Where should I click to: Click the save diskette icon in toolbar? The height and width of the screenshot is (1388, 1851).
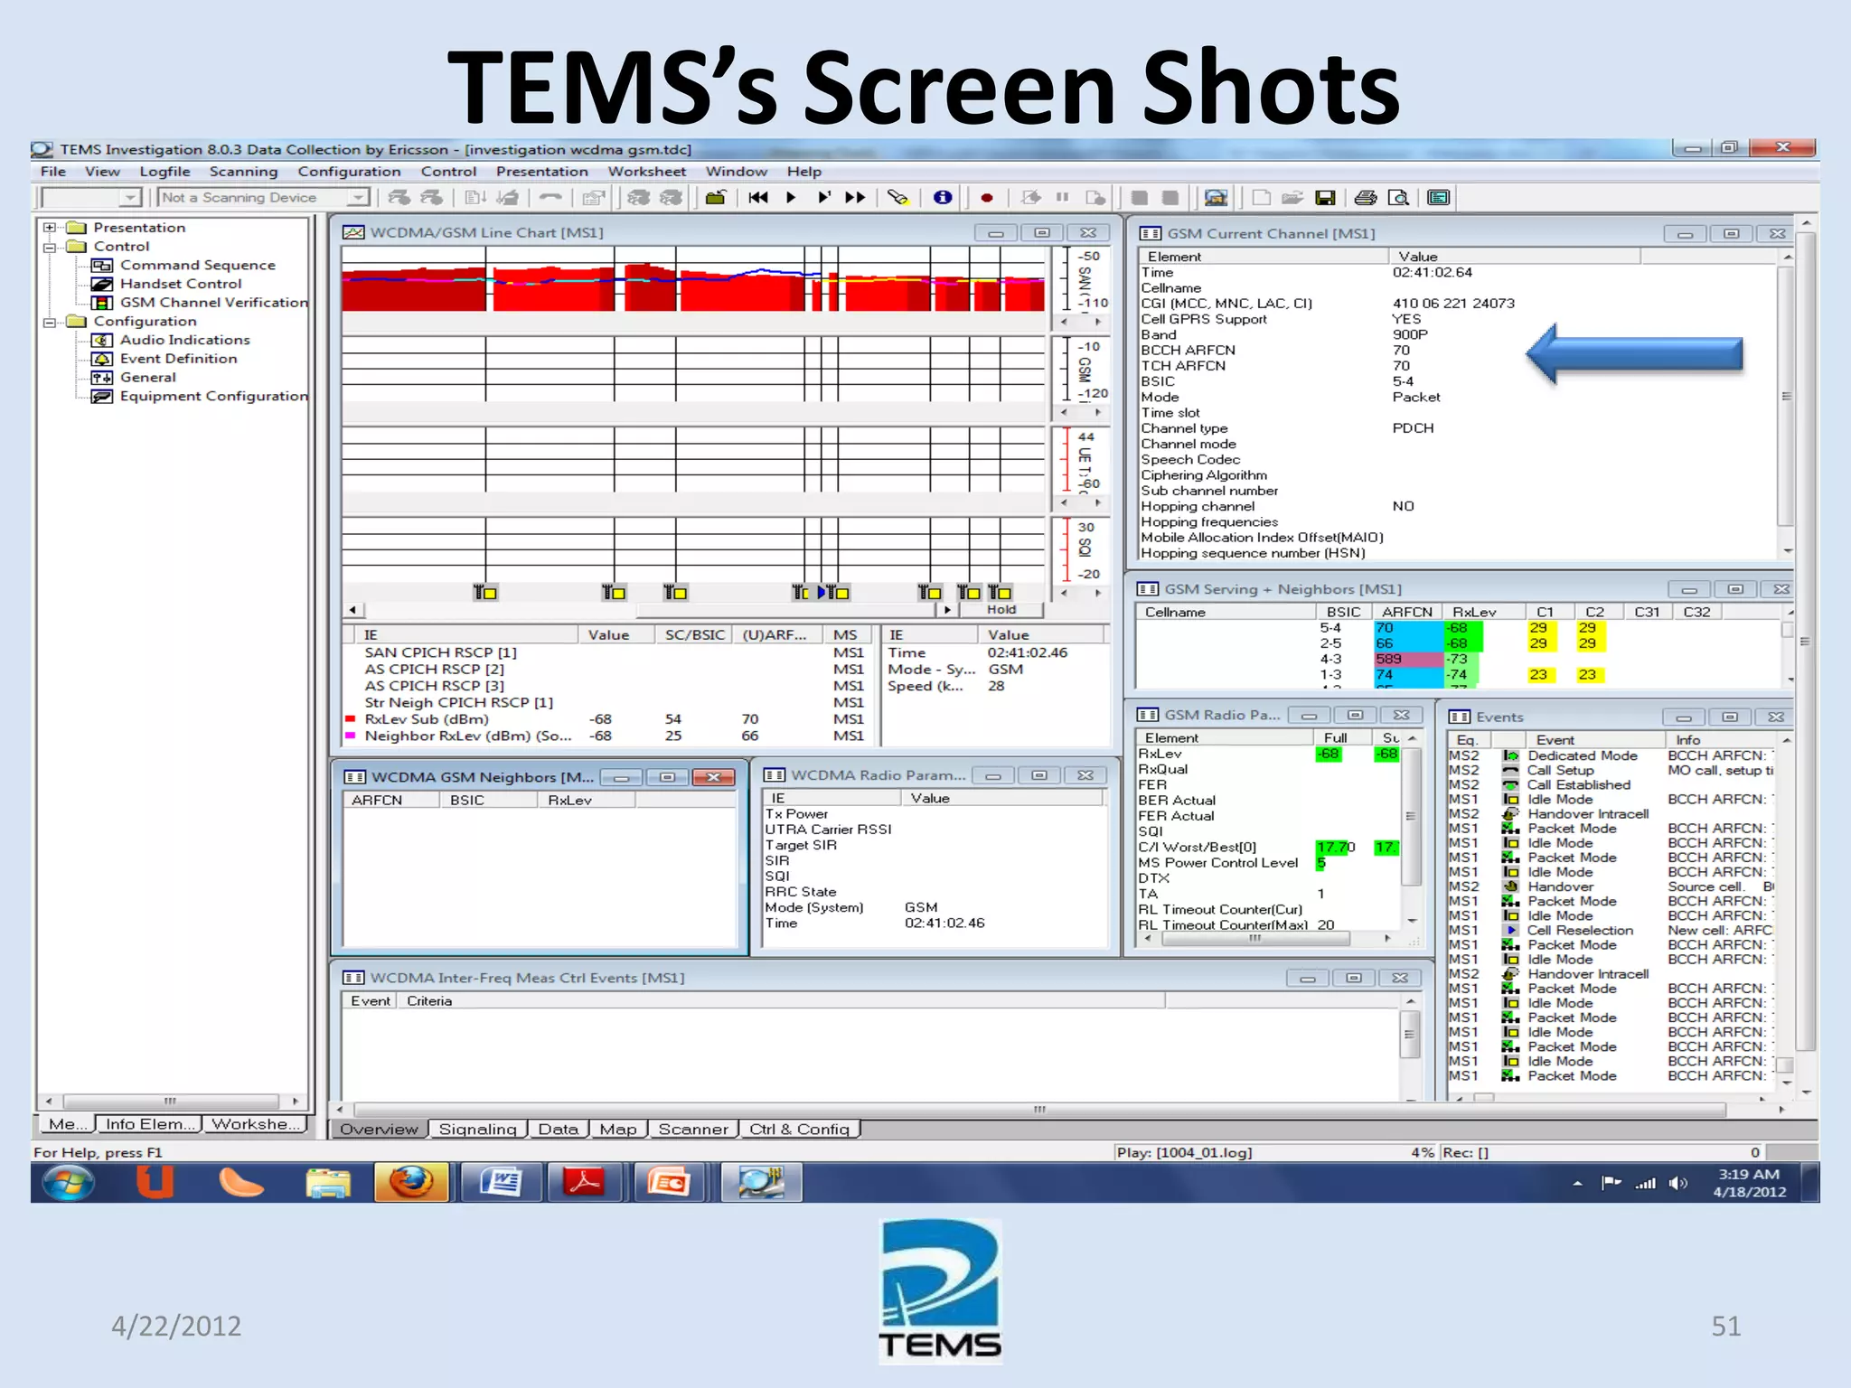coord(1326,198)
